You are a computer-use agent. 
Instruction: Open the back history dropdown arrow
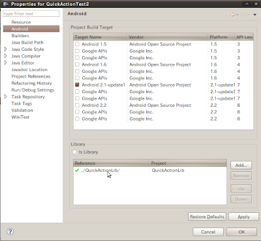[x=238, y=14]
